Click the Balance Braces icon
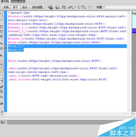 (x=1, y=48)
